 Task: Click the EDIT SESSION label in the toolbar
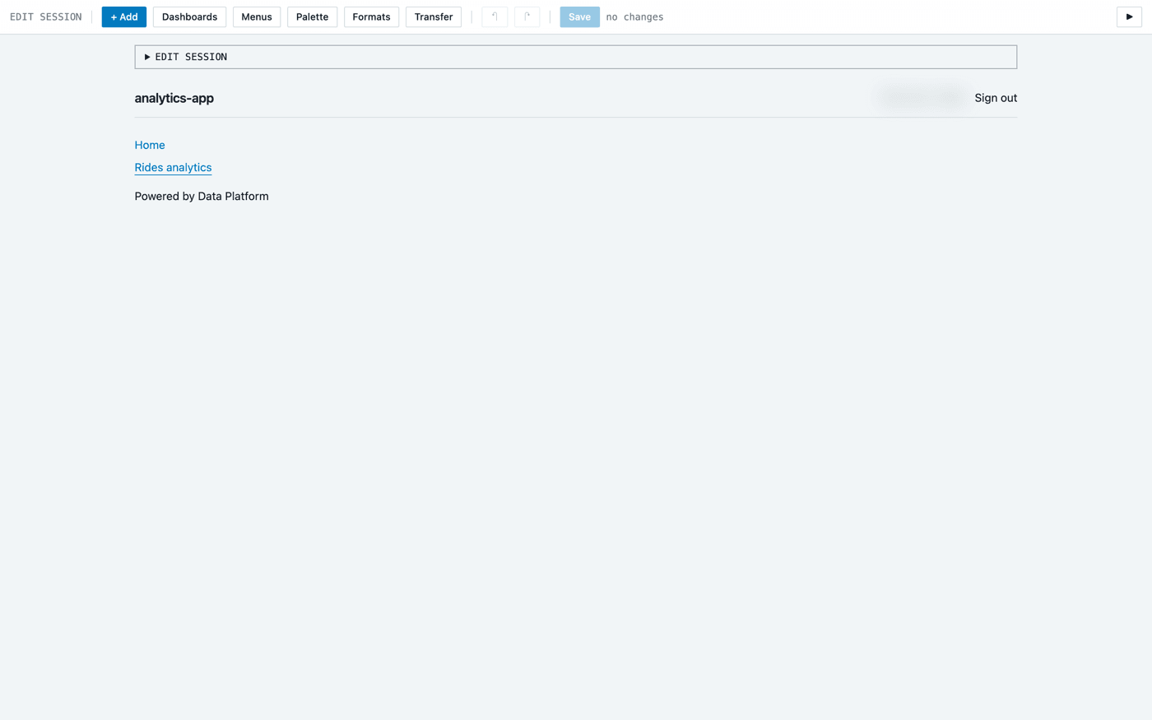pos(46,16)
